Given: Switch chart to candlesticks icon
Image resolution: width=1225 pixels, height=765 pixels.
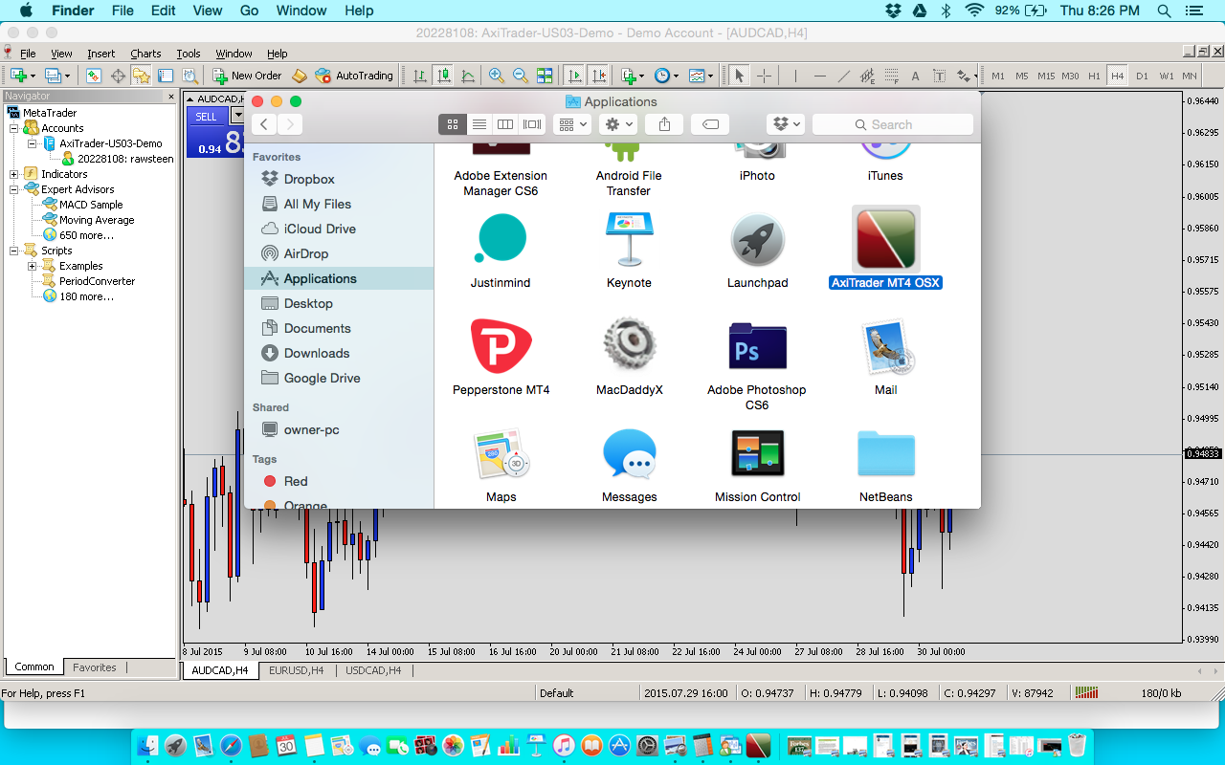Looking at the screenshot, I should coord(444,76).
